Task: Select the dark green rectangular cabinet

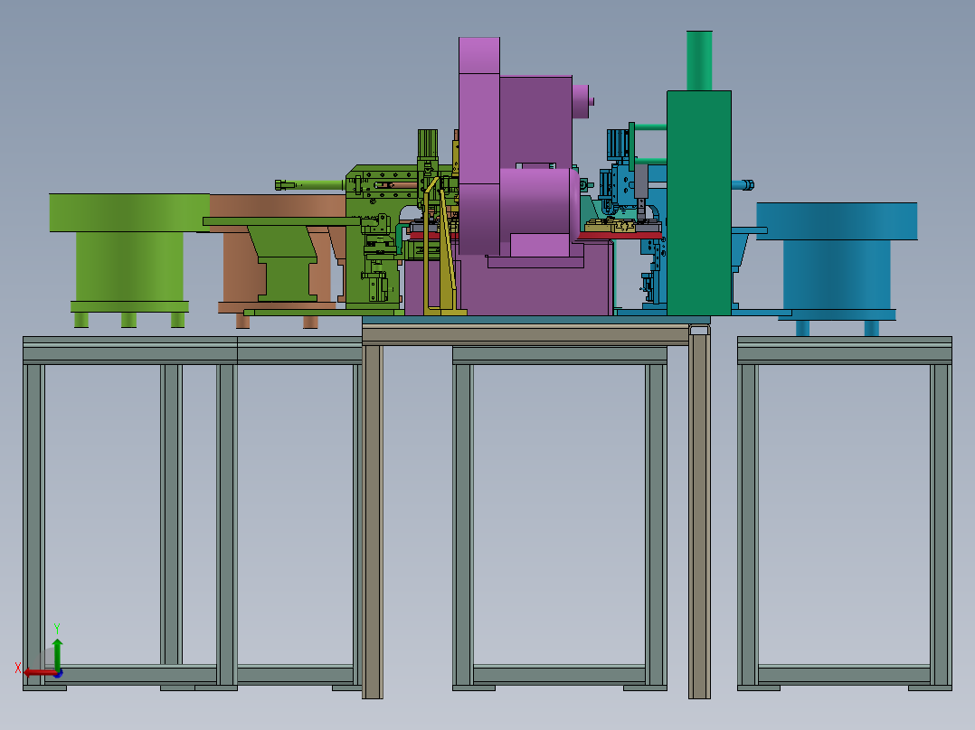Action: [x=699, y=203]
